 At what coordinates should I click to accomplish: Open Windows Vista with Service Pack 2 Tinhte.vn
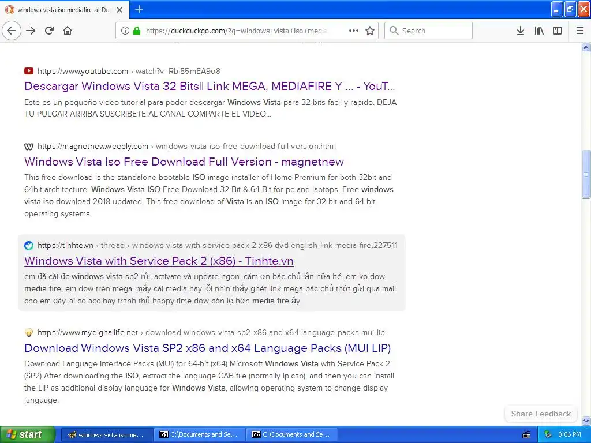(159, 261)
